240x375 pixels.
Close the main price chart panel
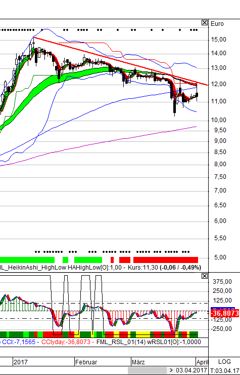(205, 23)
